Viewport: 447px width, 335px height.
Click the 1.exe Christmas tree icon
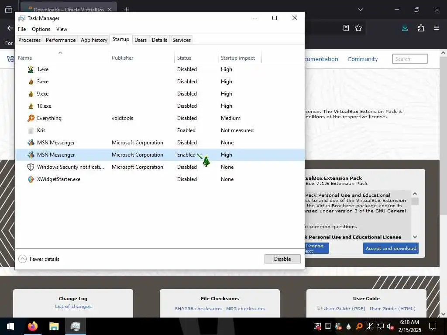point(31,69)
